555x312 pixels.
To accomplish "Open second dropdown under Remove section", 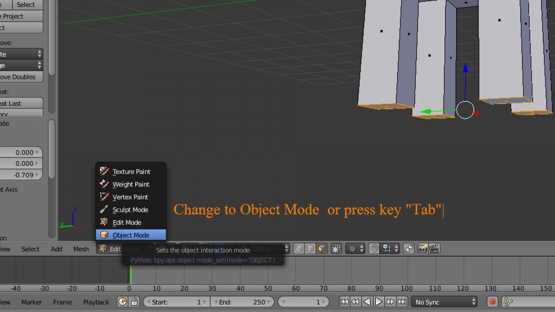I will click(x=21, y=66).
